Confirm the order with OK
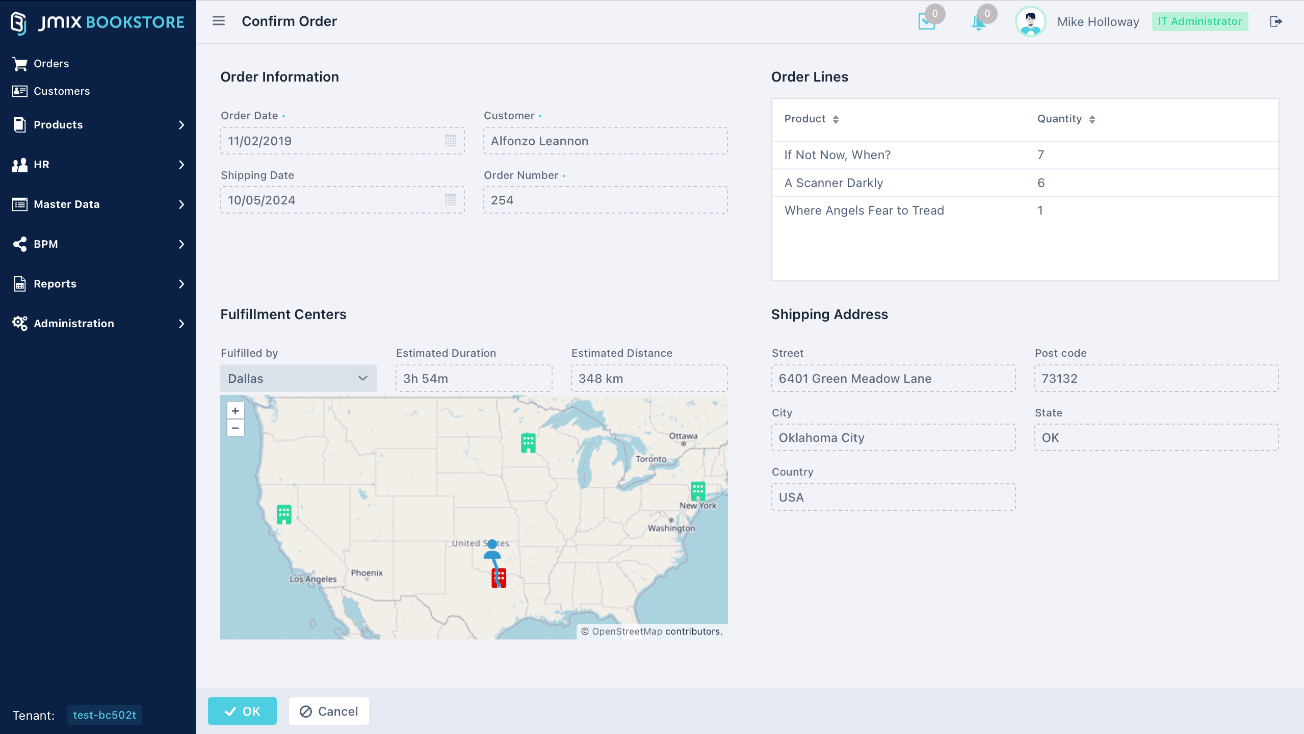This screenshot has height=734, width=1304. (x=242, y=711)
